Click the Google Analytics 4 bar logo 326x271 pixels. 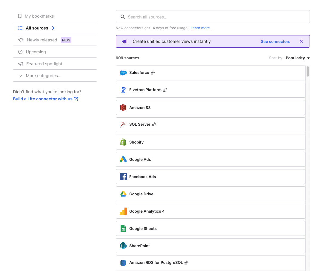pos(123,211)
